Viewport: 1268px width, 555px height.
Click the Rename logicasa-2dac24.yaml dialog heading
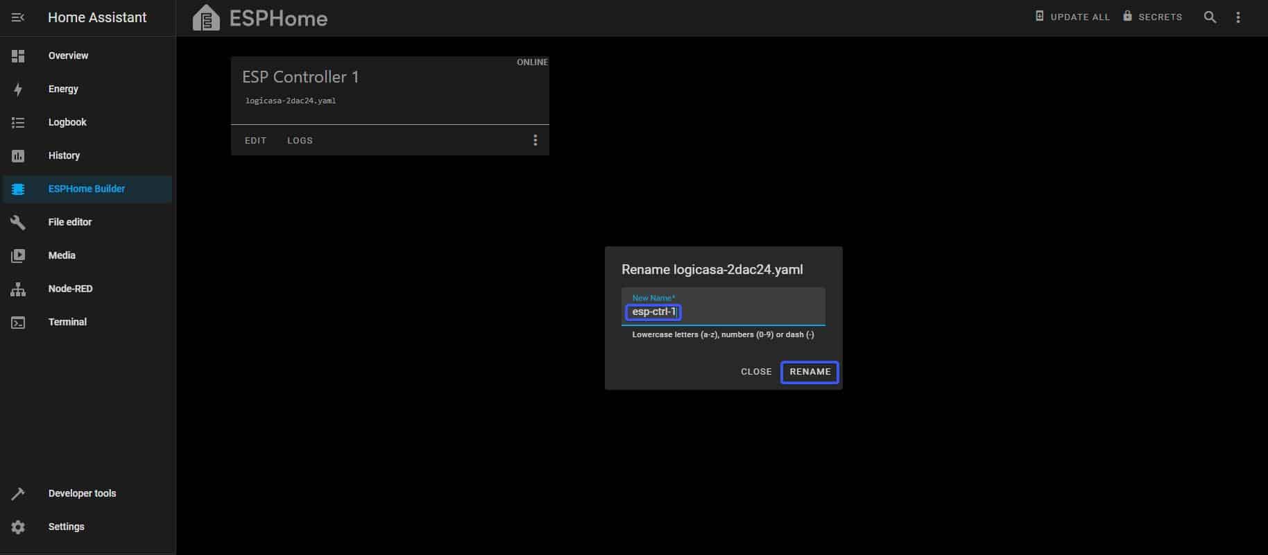pos(712,270)
